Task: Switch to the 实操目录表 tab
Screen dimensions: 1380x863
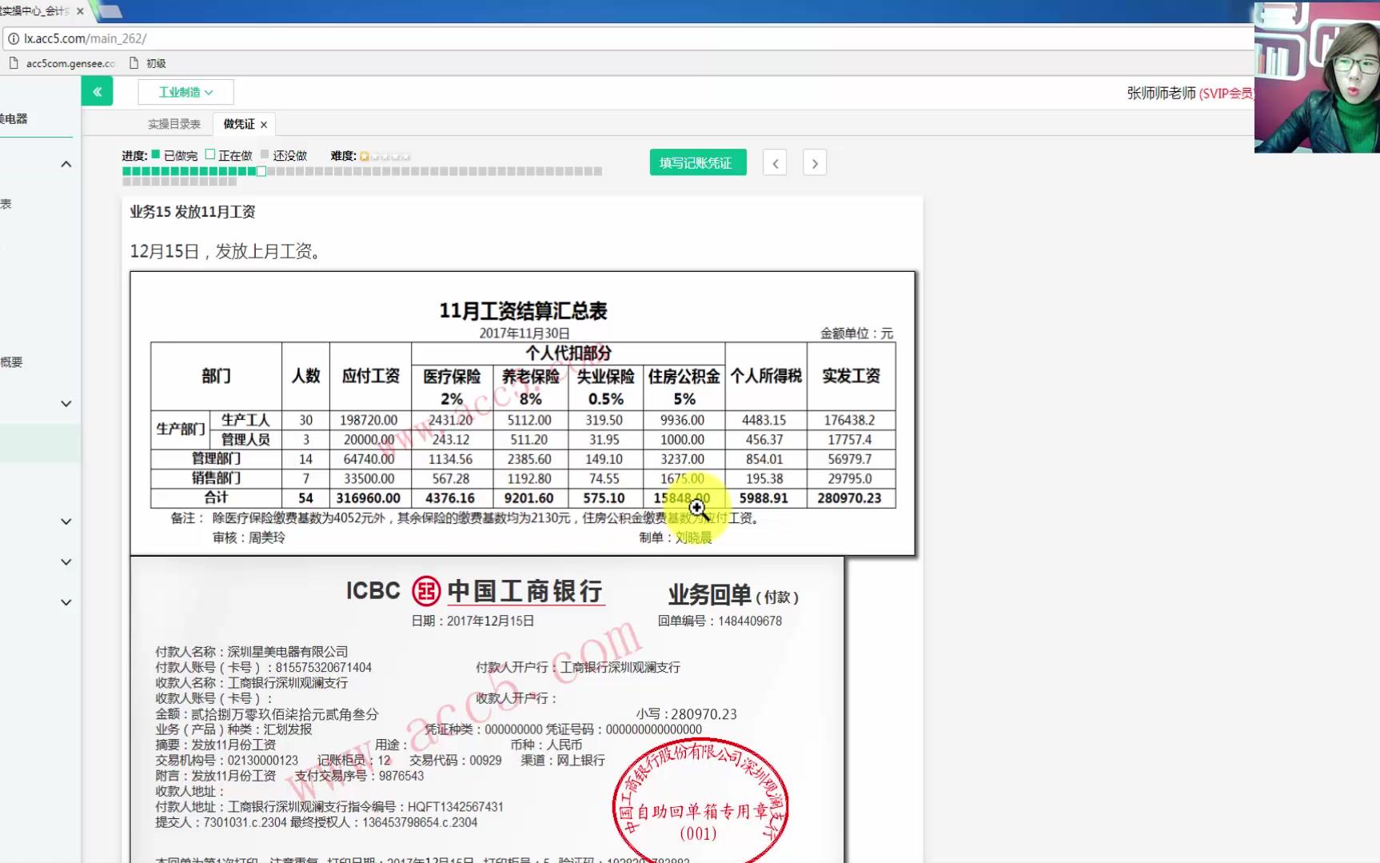Action: pyautogui.click(x=173, y=124)
